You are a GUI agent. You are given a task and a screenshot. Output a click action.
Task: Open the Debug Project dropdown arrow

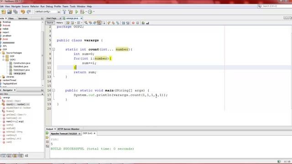pos(86,12)
